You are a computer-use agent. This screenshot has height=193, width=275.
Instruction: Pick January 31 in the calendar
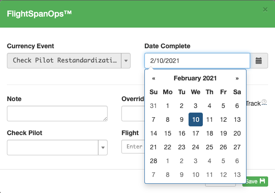tap(154, 106)
